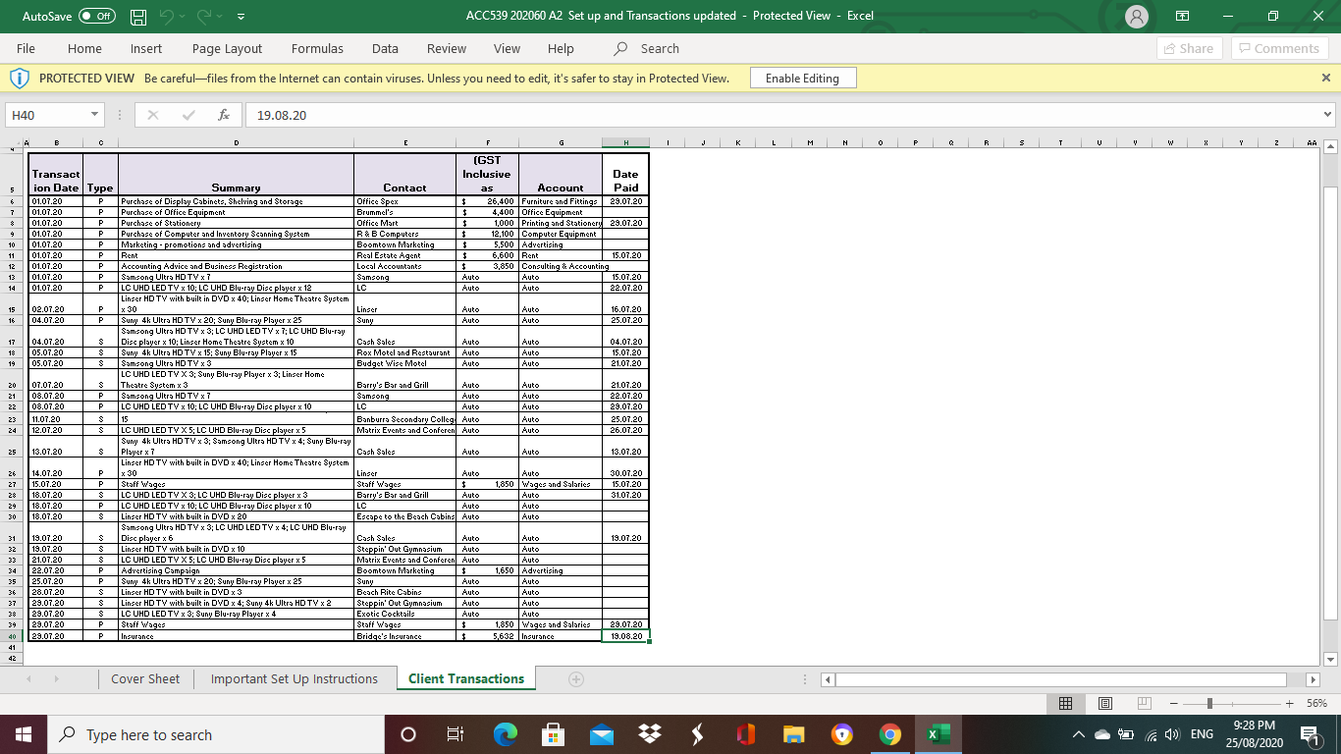The height and width of the screenshot is (754, 1341).
Task: Click the Share button
Action: coord(1190,48)
